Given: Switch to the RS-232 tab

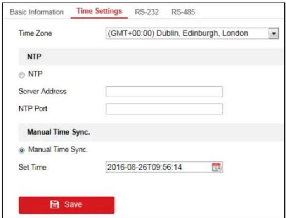Looking at the screenshot, I should click(147, 12).
